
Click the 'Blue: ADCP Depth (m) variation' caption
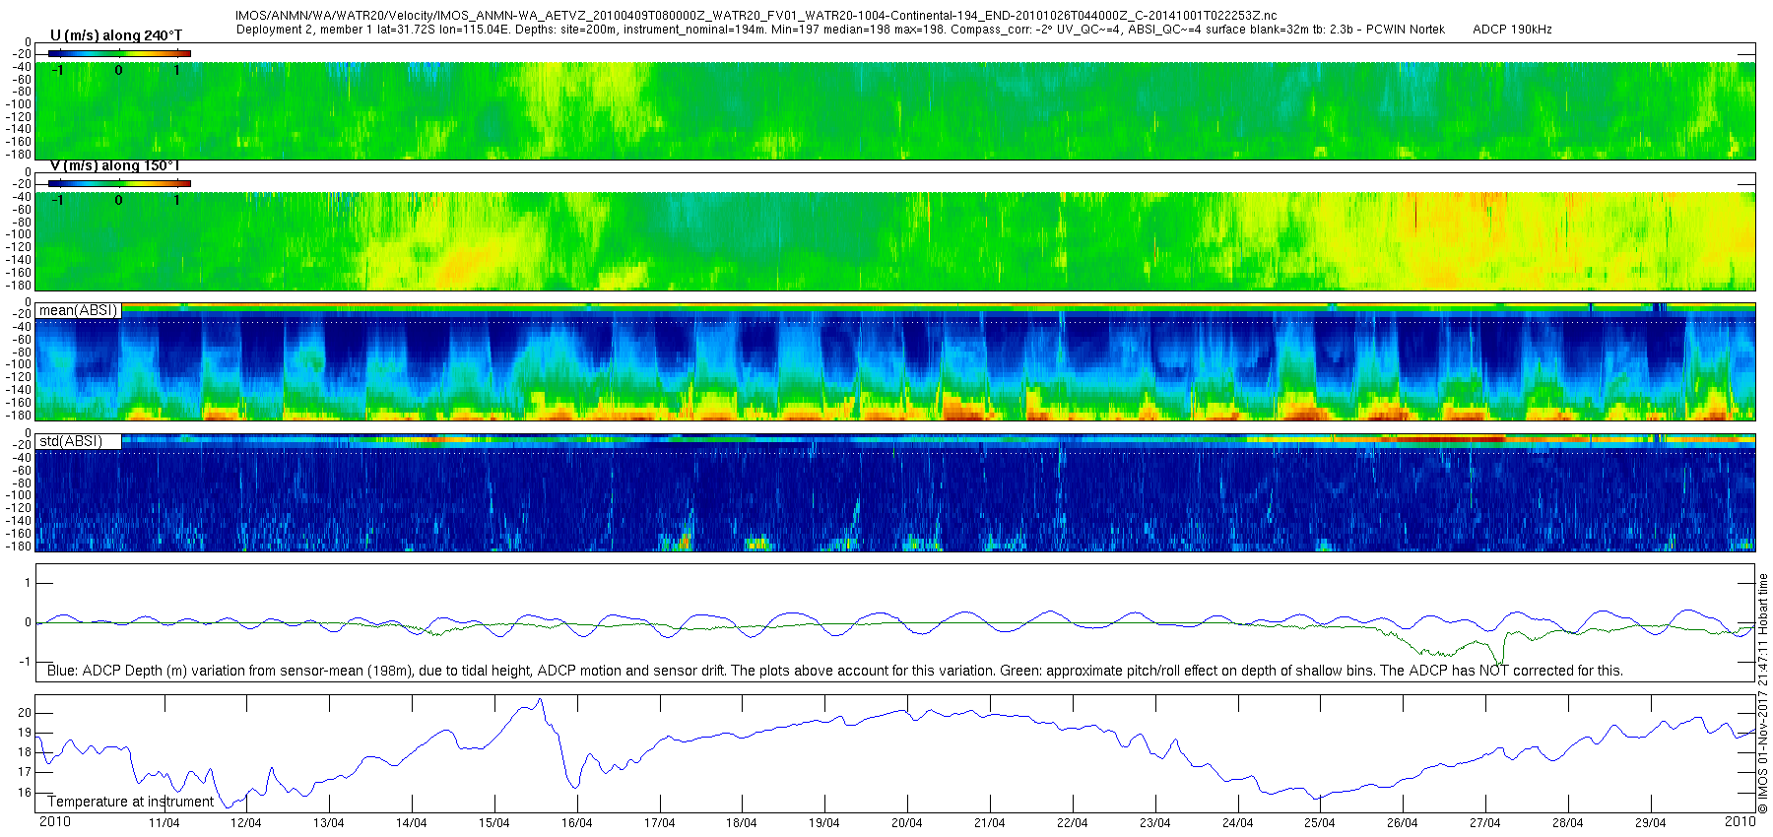pyautogui.click(x=835, y=671)
